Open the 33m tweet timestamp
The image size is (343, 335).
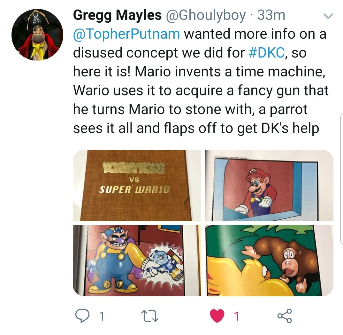pyautogui.click(x=271, y=15)
